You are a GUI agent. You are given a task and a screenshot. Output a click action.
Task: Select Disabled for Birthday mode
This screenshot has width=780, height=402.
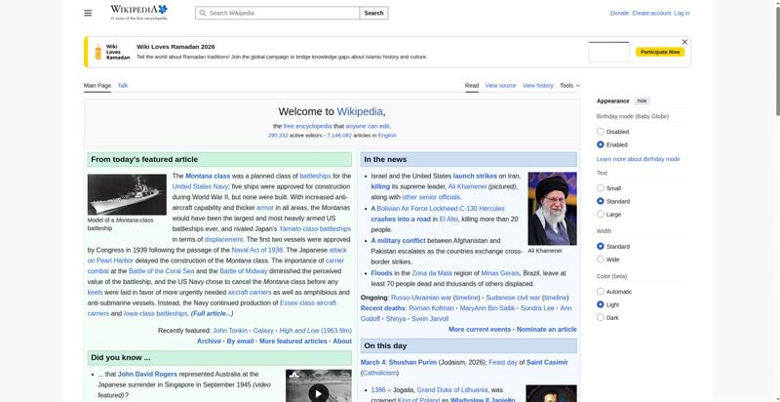click(x=601, y=131)
